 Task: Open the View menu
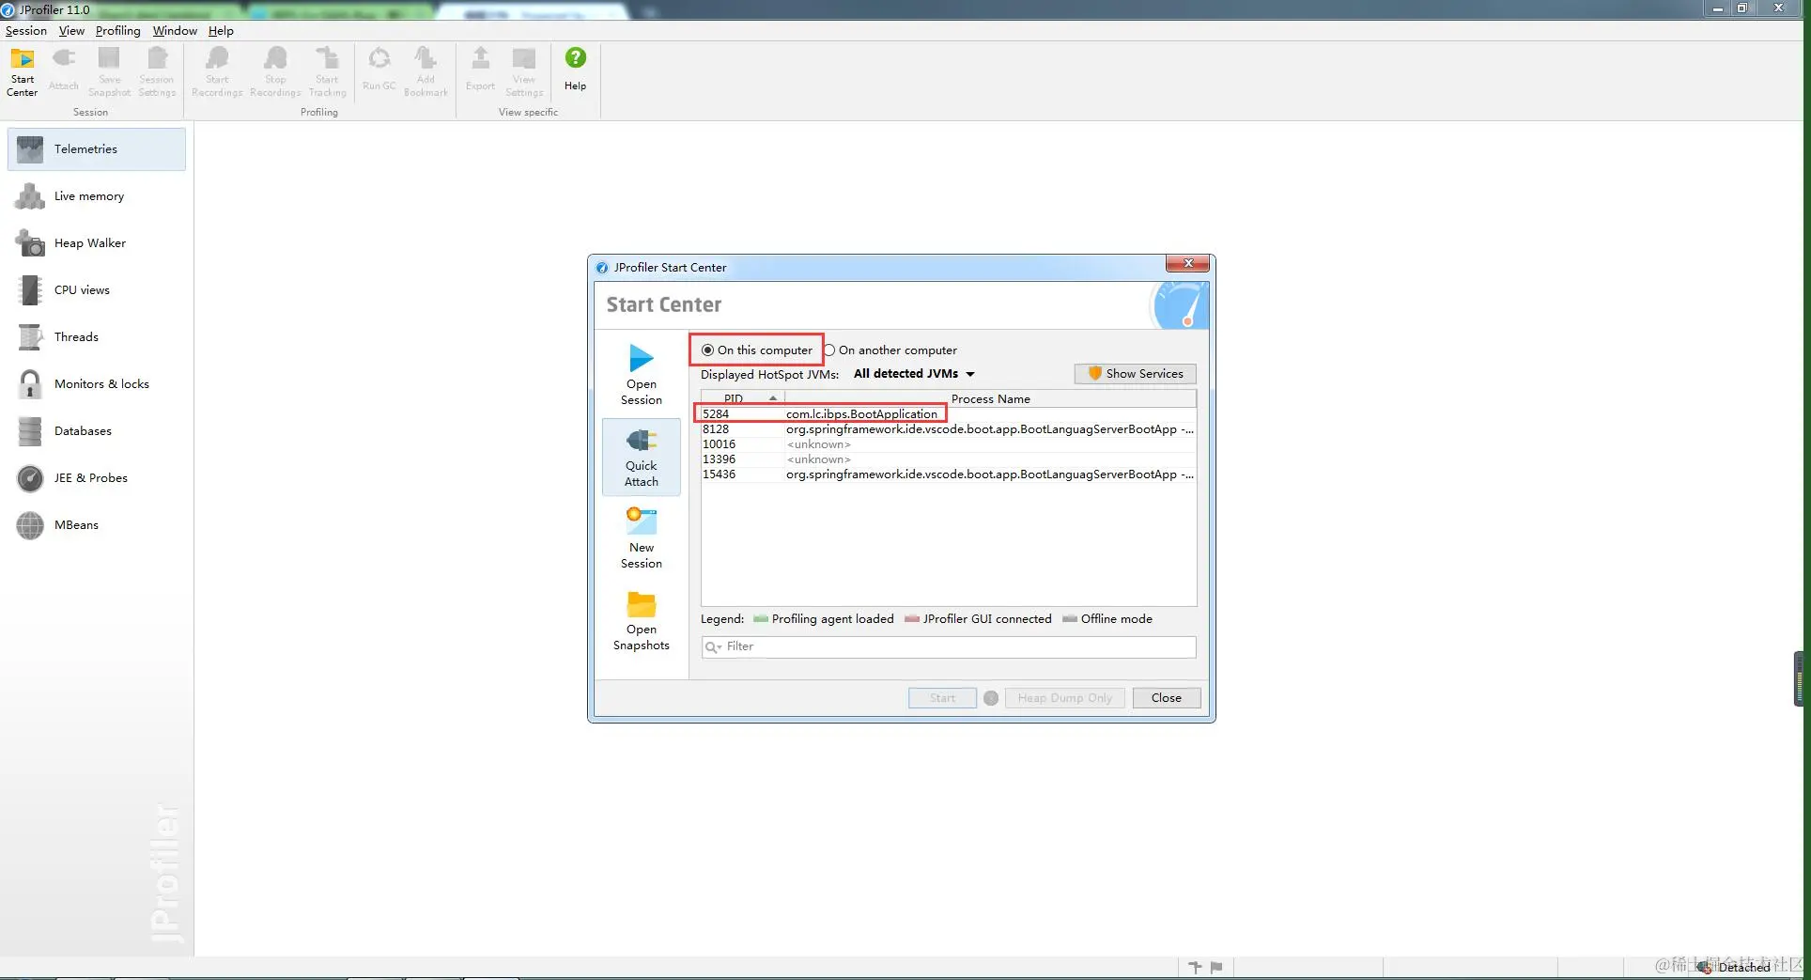(71, 30)
